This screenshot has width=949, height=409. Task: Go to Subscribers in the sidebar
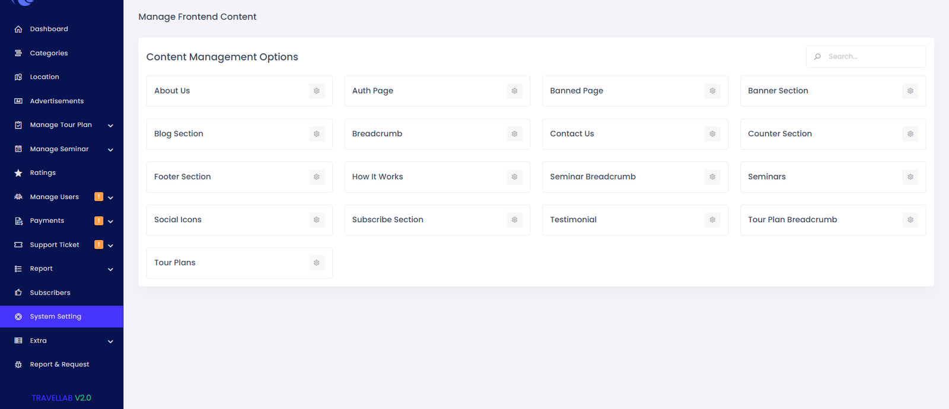point(50,293)
